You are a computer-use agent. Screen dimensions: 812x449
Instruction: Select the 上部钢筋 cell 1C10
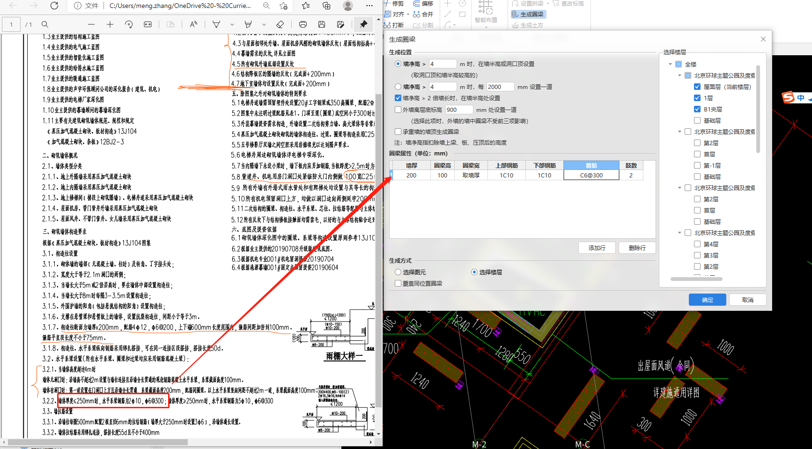tap(506, 175)
